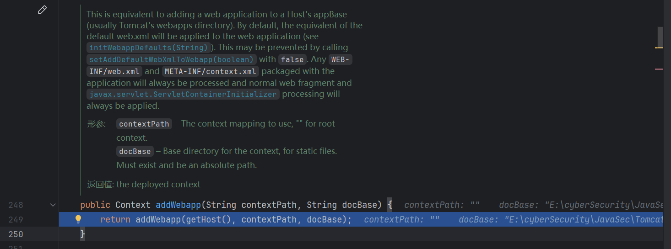Click the vertical scrollbar thumb on right
This screenshot has height=249, width=671.
click(660, 37)
